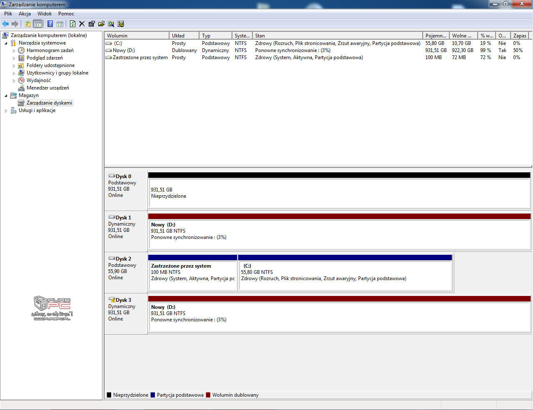533x410 pixels.
Task: Open the Widok menu
Action: click(45, 14)
